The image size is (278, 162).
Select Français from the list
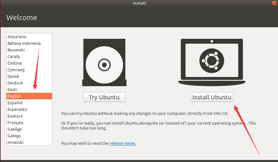(29, 123)
